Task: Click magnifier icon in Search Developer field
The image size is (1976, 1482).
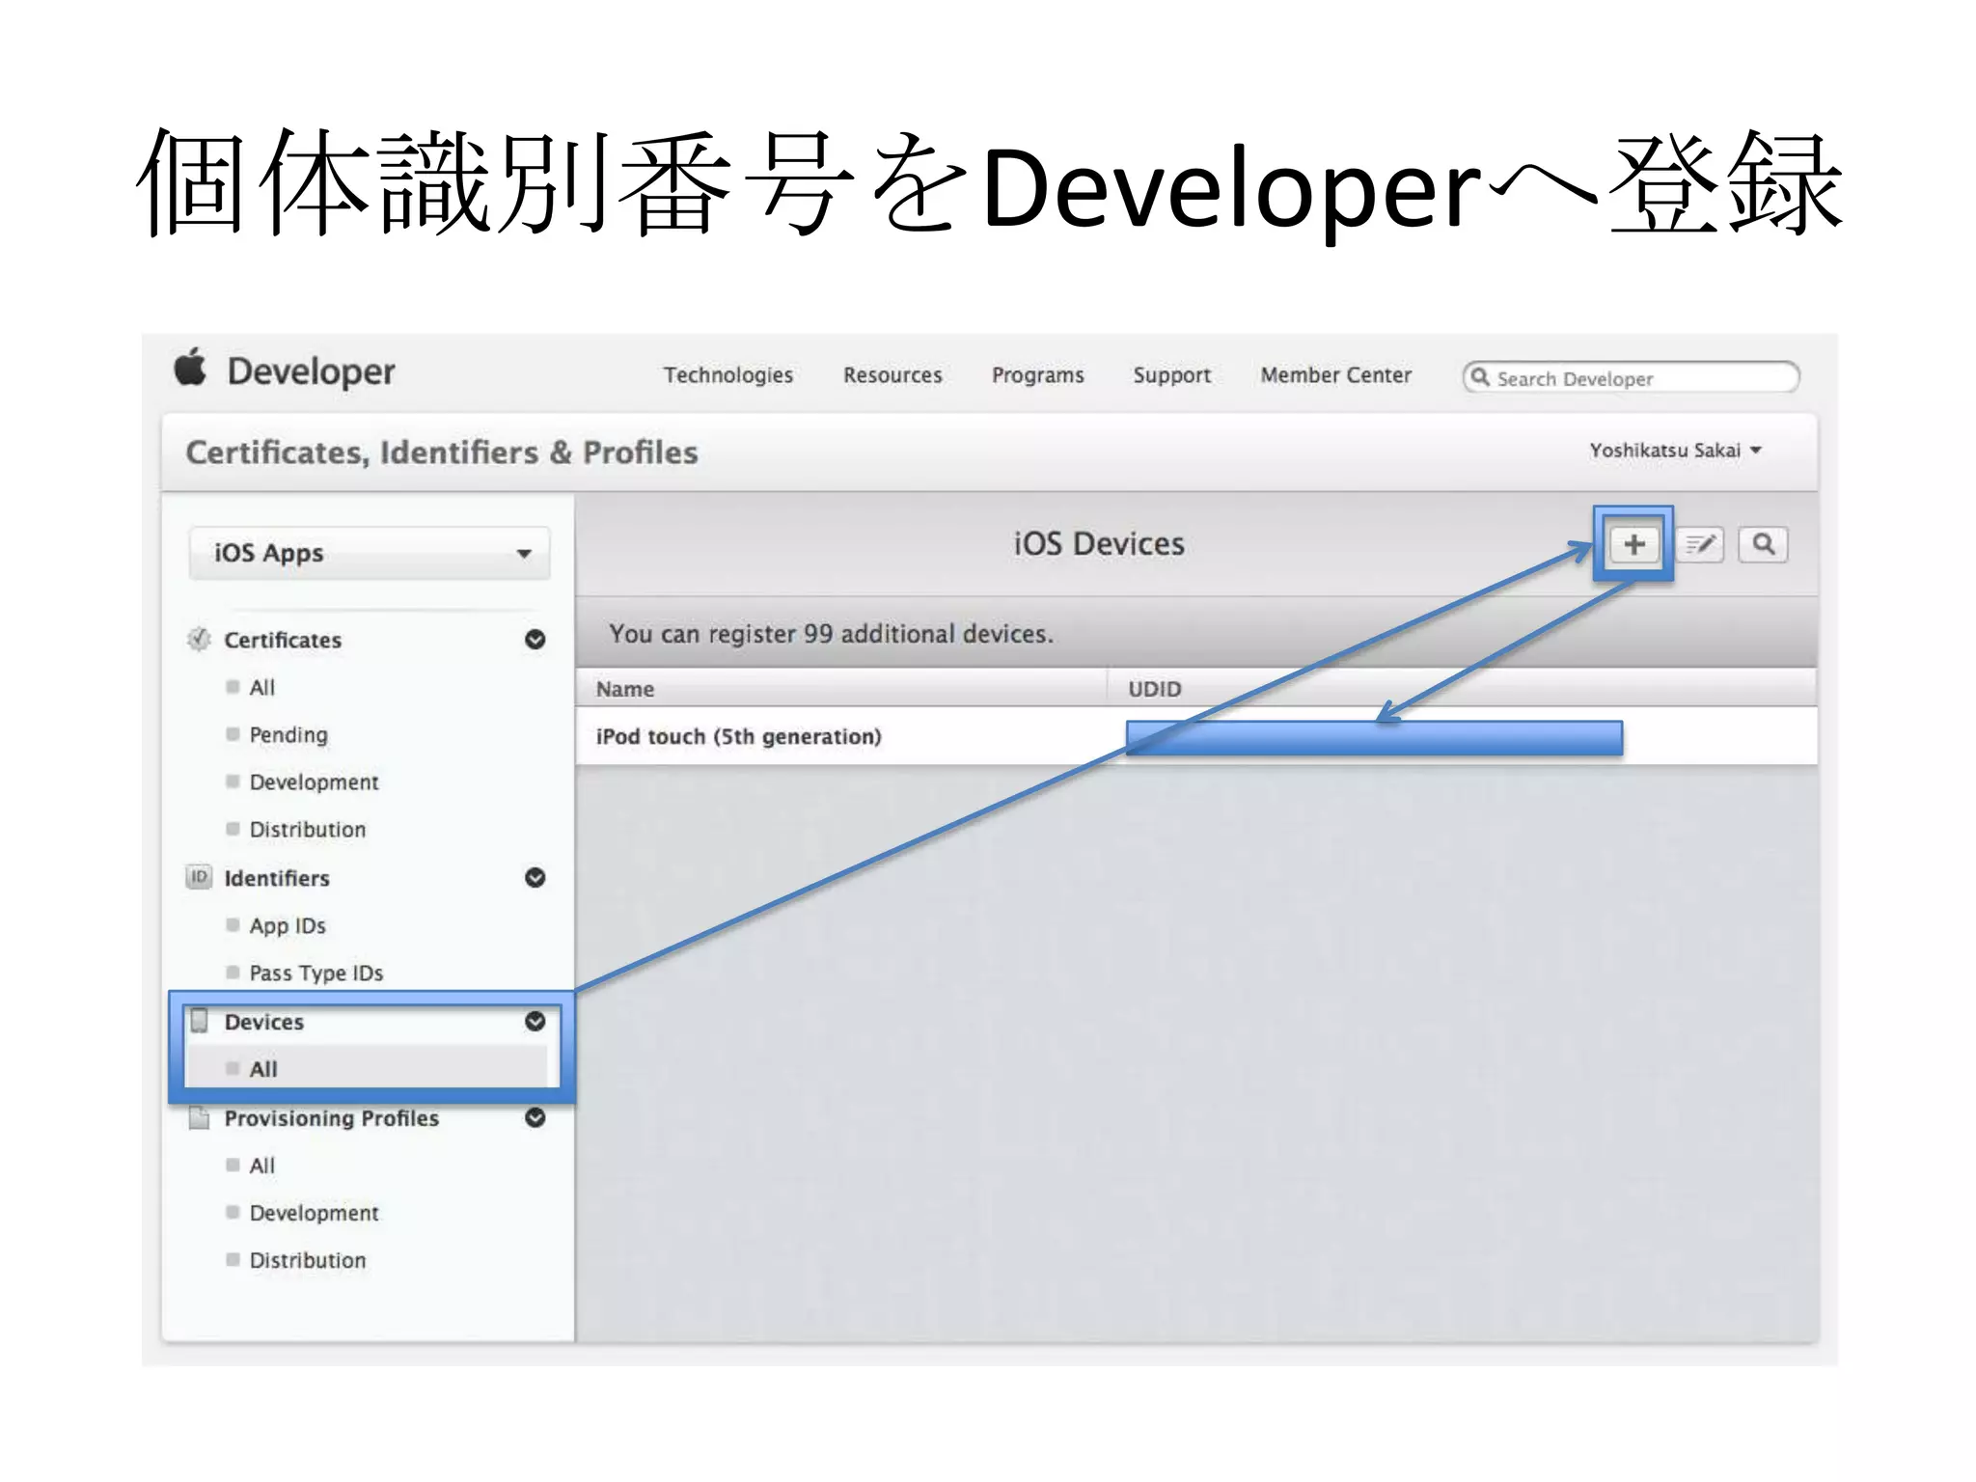Action: [1480, 377]
